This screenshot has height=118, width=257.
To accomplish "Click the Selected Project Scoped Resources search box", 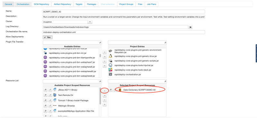I will click(x=137, y=81).
